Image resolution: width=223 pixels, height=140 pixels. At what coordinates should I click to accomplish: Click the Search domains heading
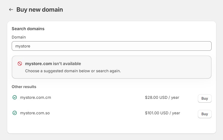[28, 29]
